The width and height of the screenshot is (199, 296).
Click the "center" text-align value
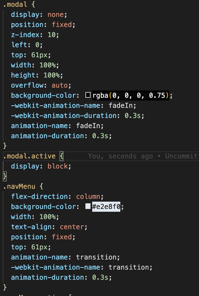(x=72, y=227)
